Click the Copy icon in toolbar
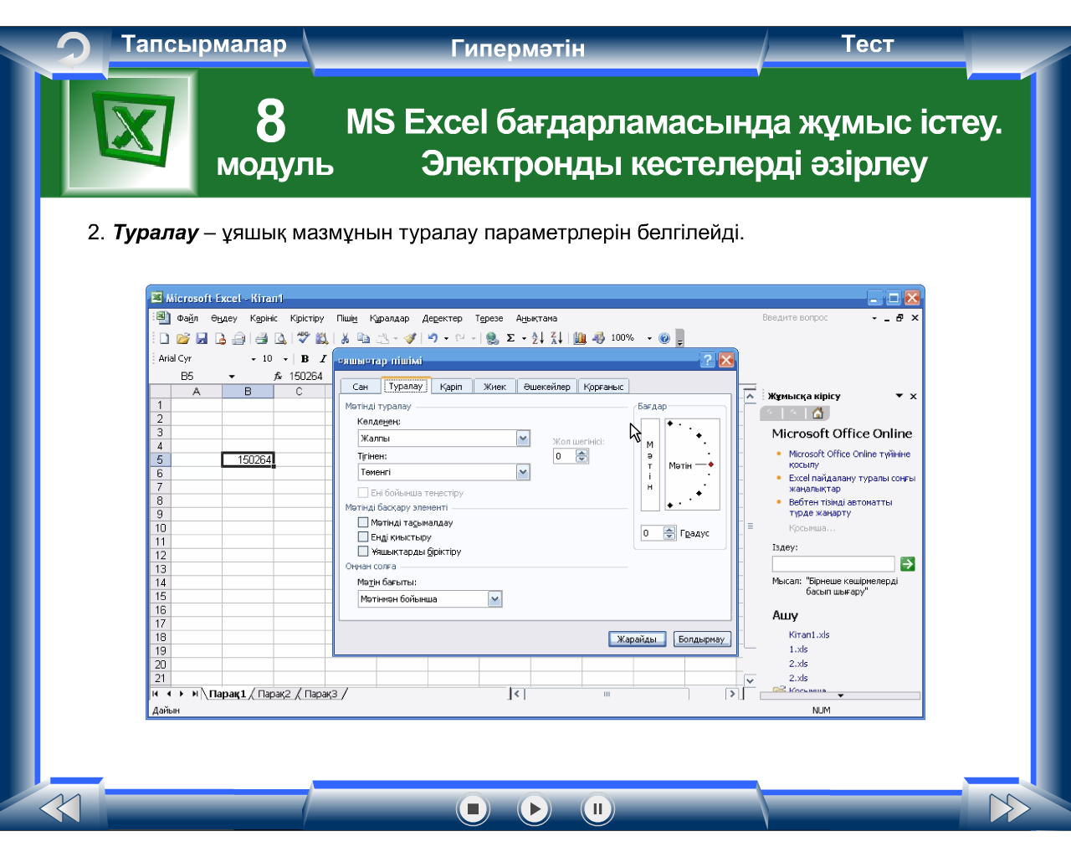 [363, 338]
